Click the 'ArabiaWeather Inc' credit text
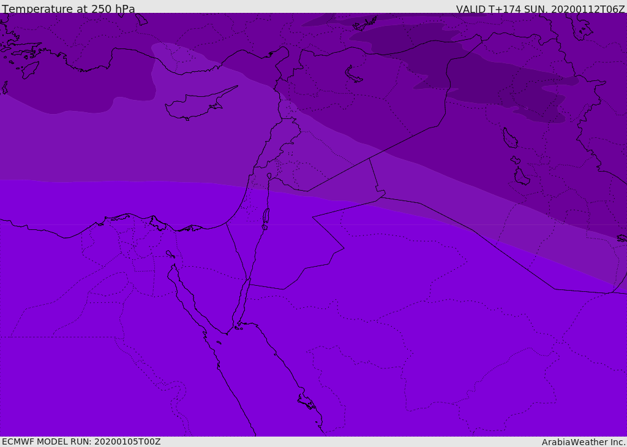The width and height of the screenshot is (627, 447). tap(584, 442)
